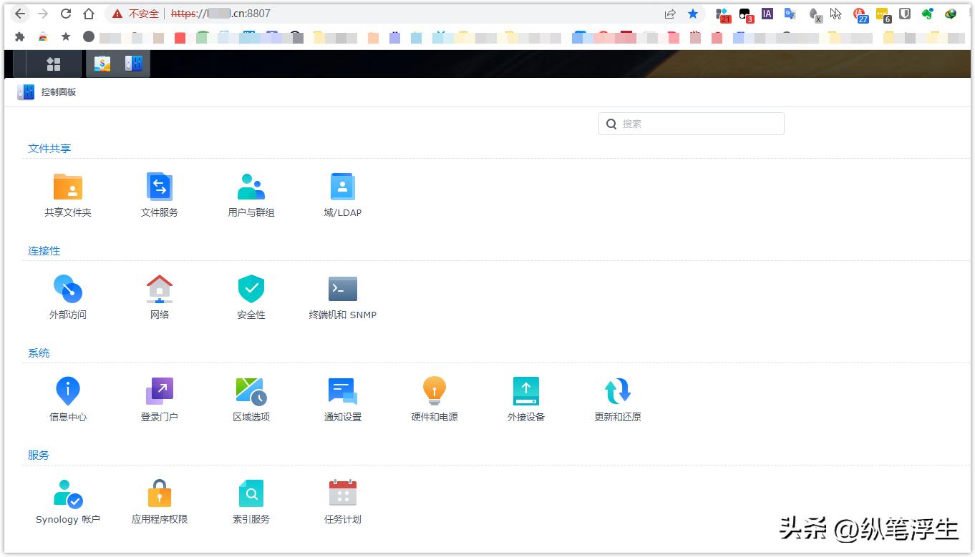The width and height of the screenshot is (975, 557).
Task: Open the 域/LDAP settings
Action: pos(342,193)
